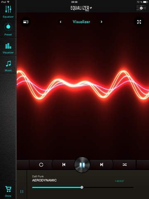Screen dimensions: 149x199
Task: Click the song progress slider knob
Action: pos(82,187)
